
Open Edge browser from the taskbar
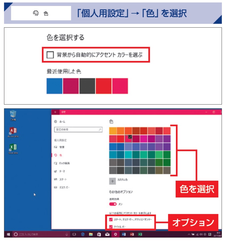[83, 234]
